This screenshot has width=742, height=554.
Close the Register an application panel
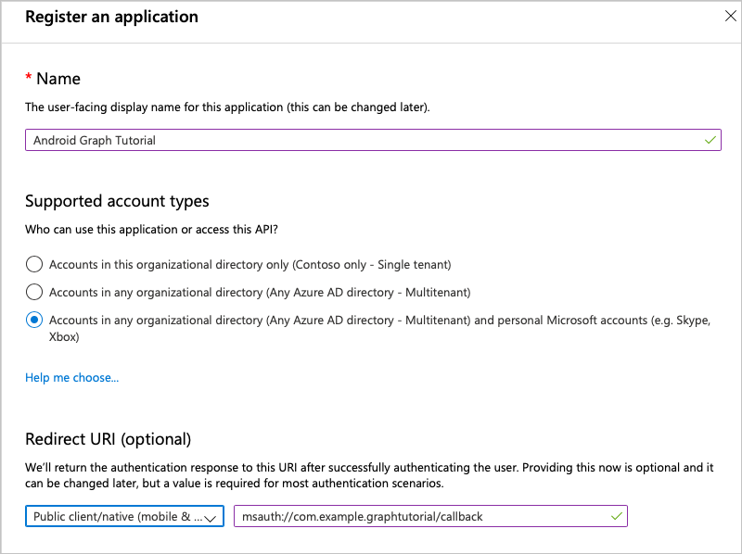pos(730,16)
